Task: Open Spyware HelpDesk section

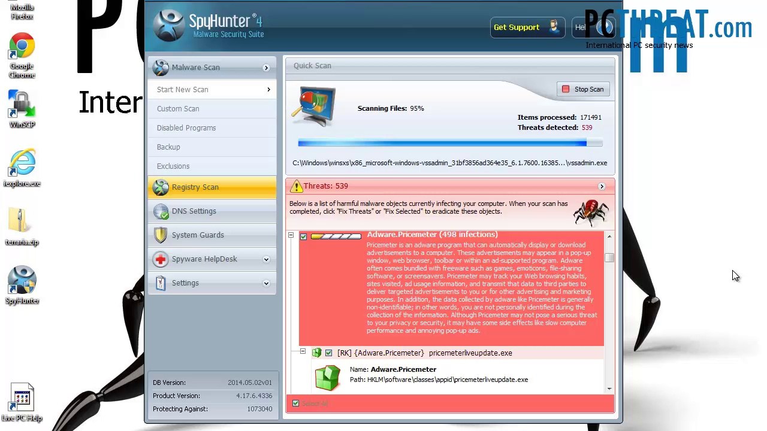Action: tap(212, 259)
